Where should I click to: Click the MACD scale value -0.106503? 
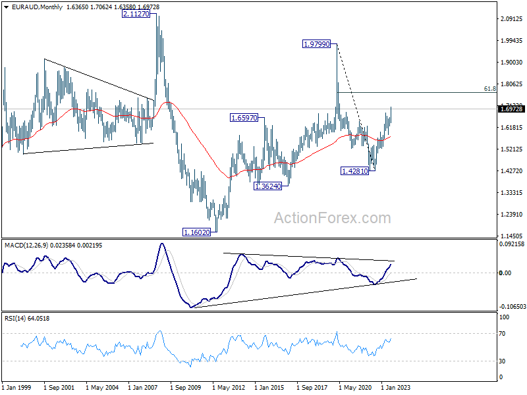[512, 307]
